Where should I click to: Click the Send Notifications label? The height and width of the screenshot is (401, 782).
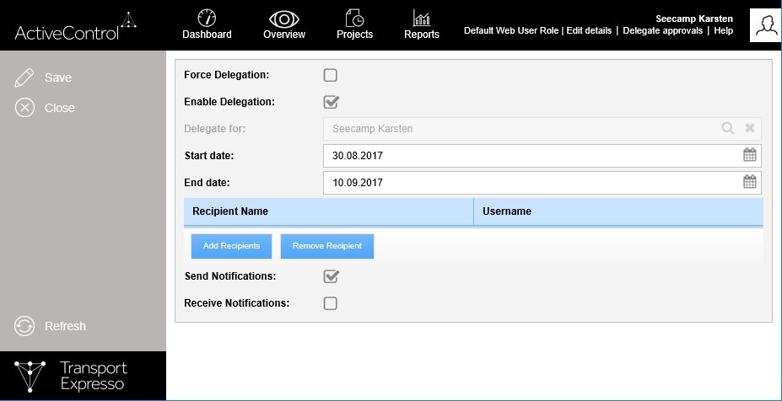[x=230, y=276]
